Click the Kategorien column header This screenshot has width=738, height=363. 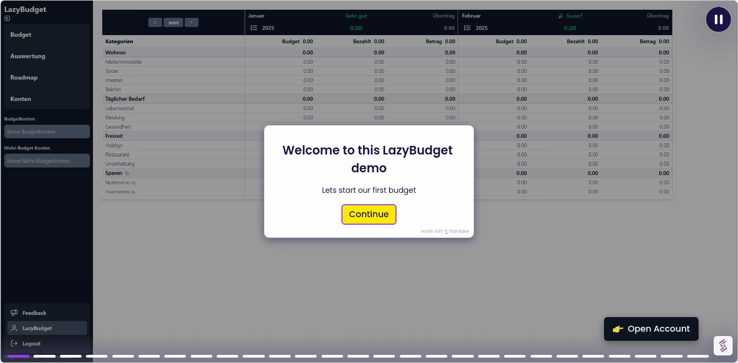[x=119, y=42]
